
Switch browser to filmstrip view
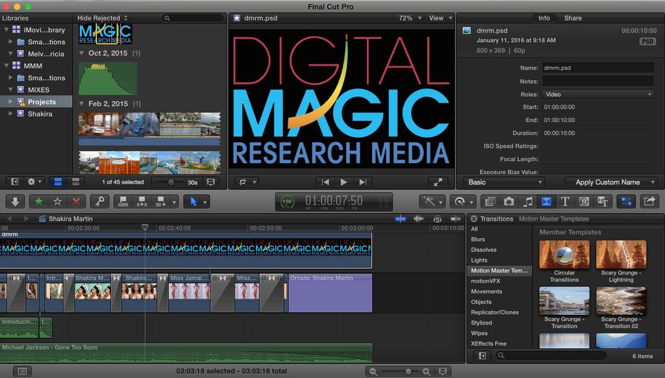point(58,182)
